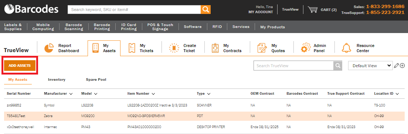Click the Report Dashboard pie chart icon
Screen dimensions: 408x134
pyautogui.click(x=49, y=48)
